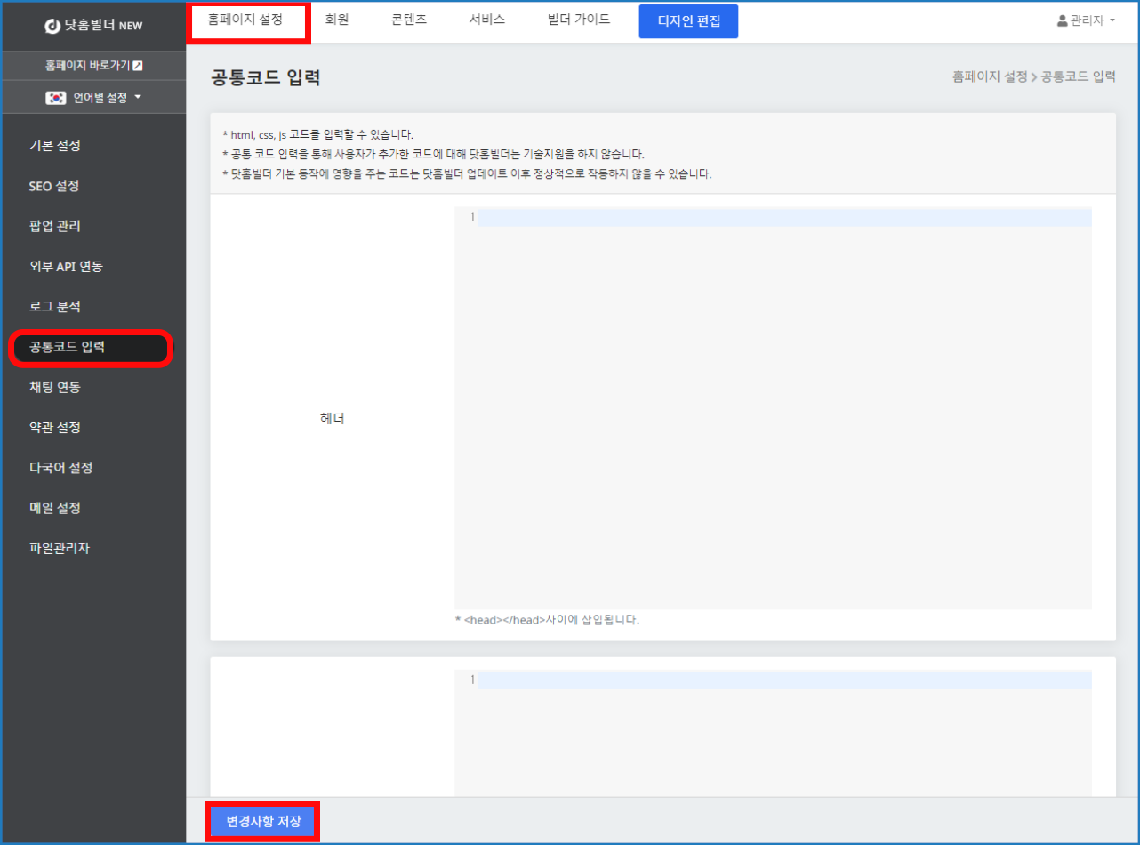The image size is (1140, 845).
Task: Open 팝업 관리 settings
Action: pos(52,226)
